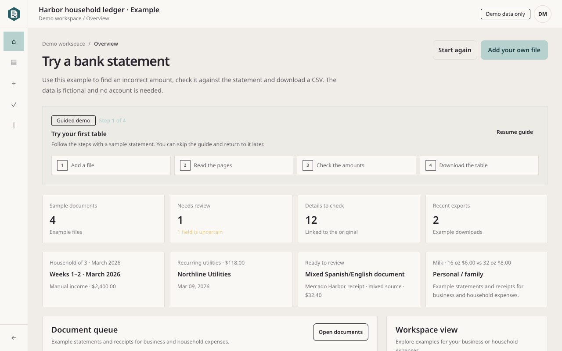Click the plus add sidebar icon
The image size is (562, 351).
coord(14,83)
